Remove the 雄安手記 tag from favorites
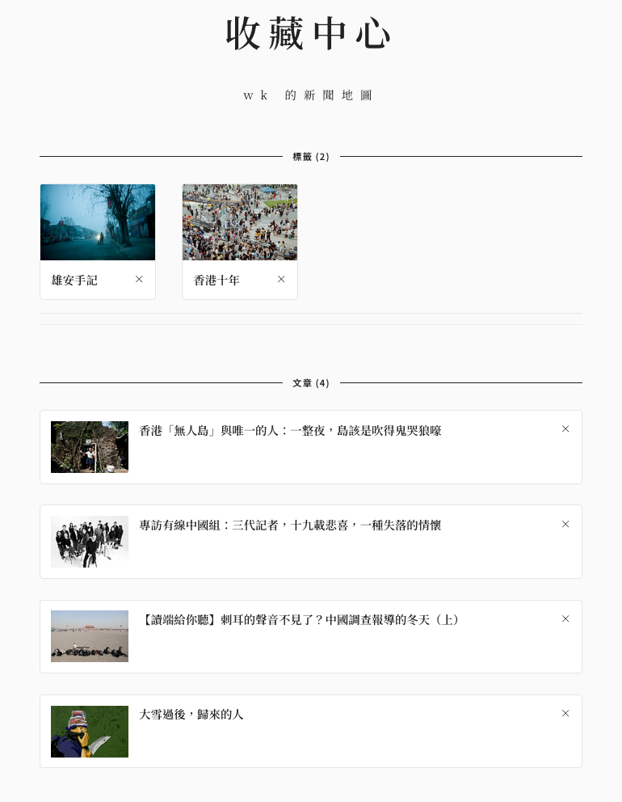 139,280
